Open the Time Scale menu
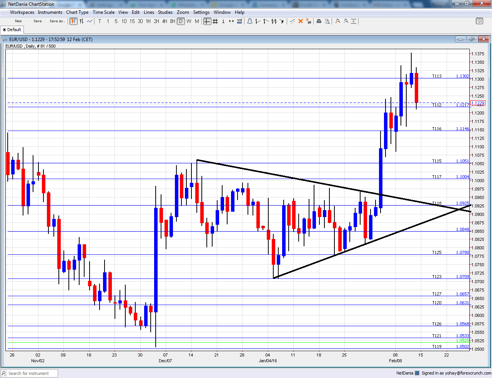 [103, 12]
